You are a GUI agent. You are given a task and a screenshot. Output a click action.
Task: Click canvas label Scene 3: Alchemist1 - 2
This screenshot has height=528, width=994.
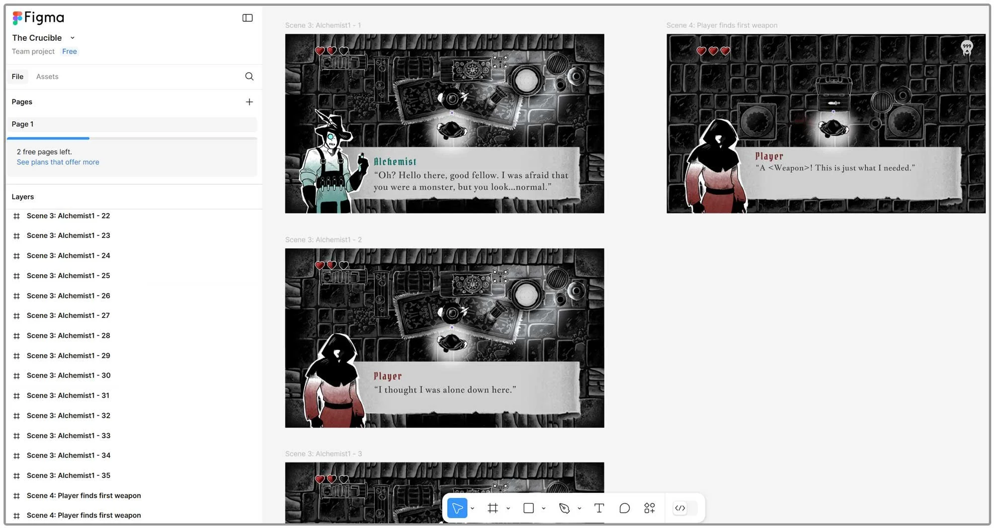click(324, 239)
